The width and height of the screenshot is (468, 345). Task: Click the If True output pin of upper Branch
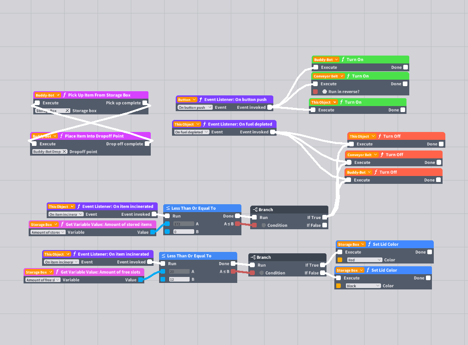(325, 217)
